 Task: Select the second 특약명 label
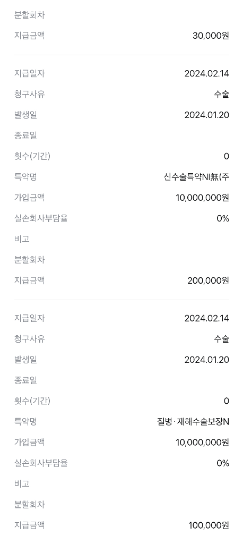tap(25, 421)
